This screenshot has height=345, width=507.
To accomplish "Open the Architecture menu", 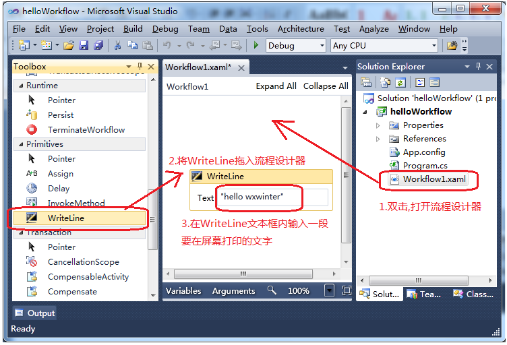I will pos(301,29).
